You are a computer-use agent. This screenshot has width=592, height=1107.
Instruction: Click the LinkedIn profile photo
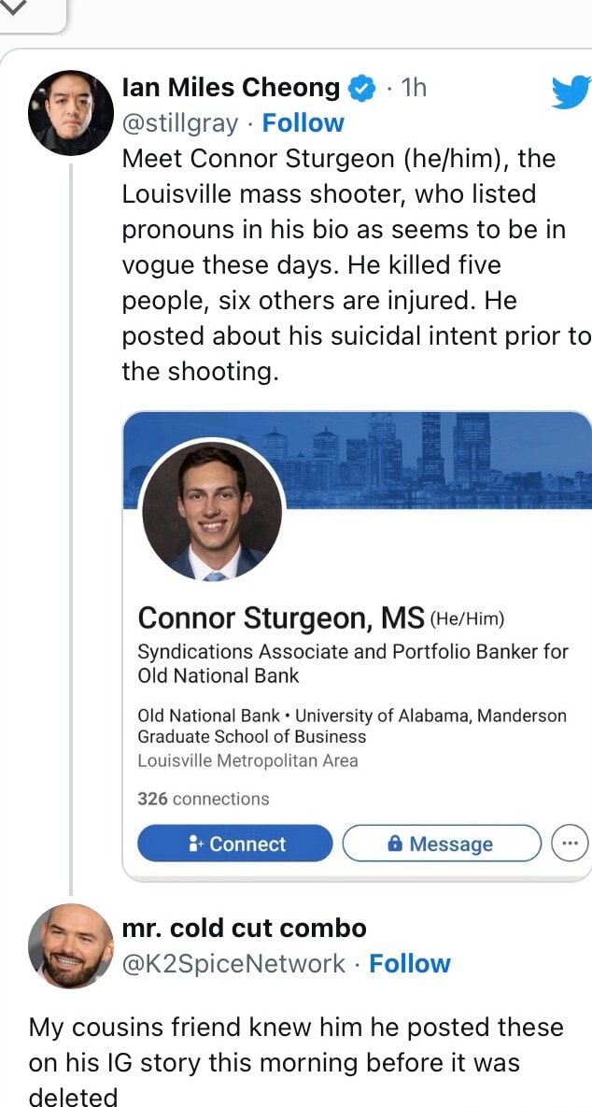click(x=212, y=510)
